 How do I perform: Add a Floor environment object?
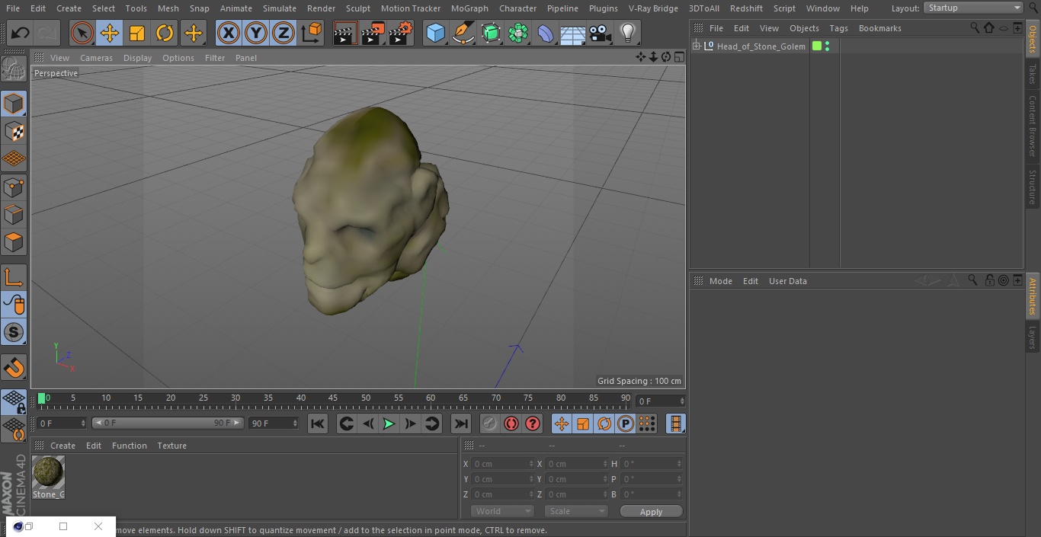[x=573, y=34]
